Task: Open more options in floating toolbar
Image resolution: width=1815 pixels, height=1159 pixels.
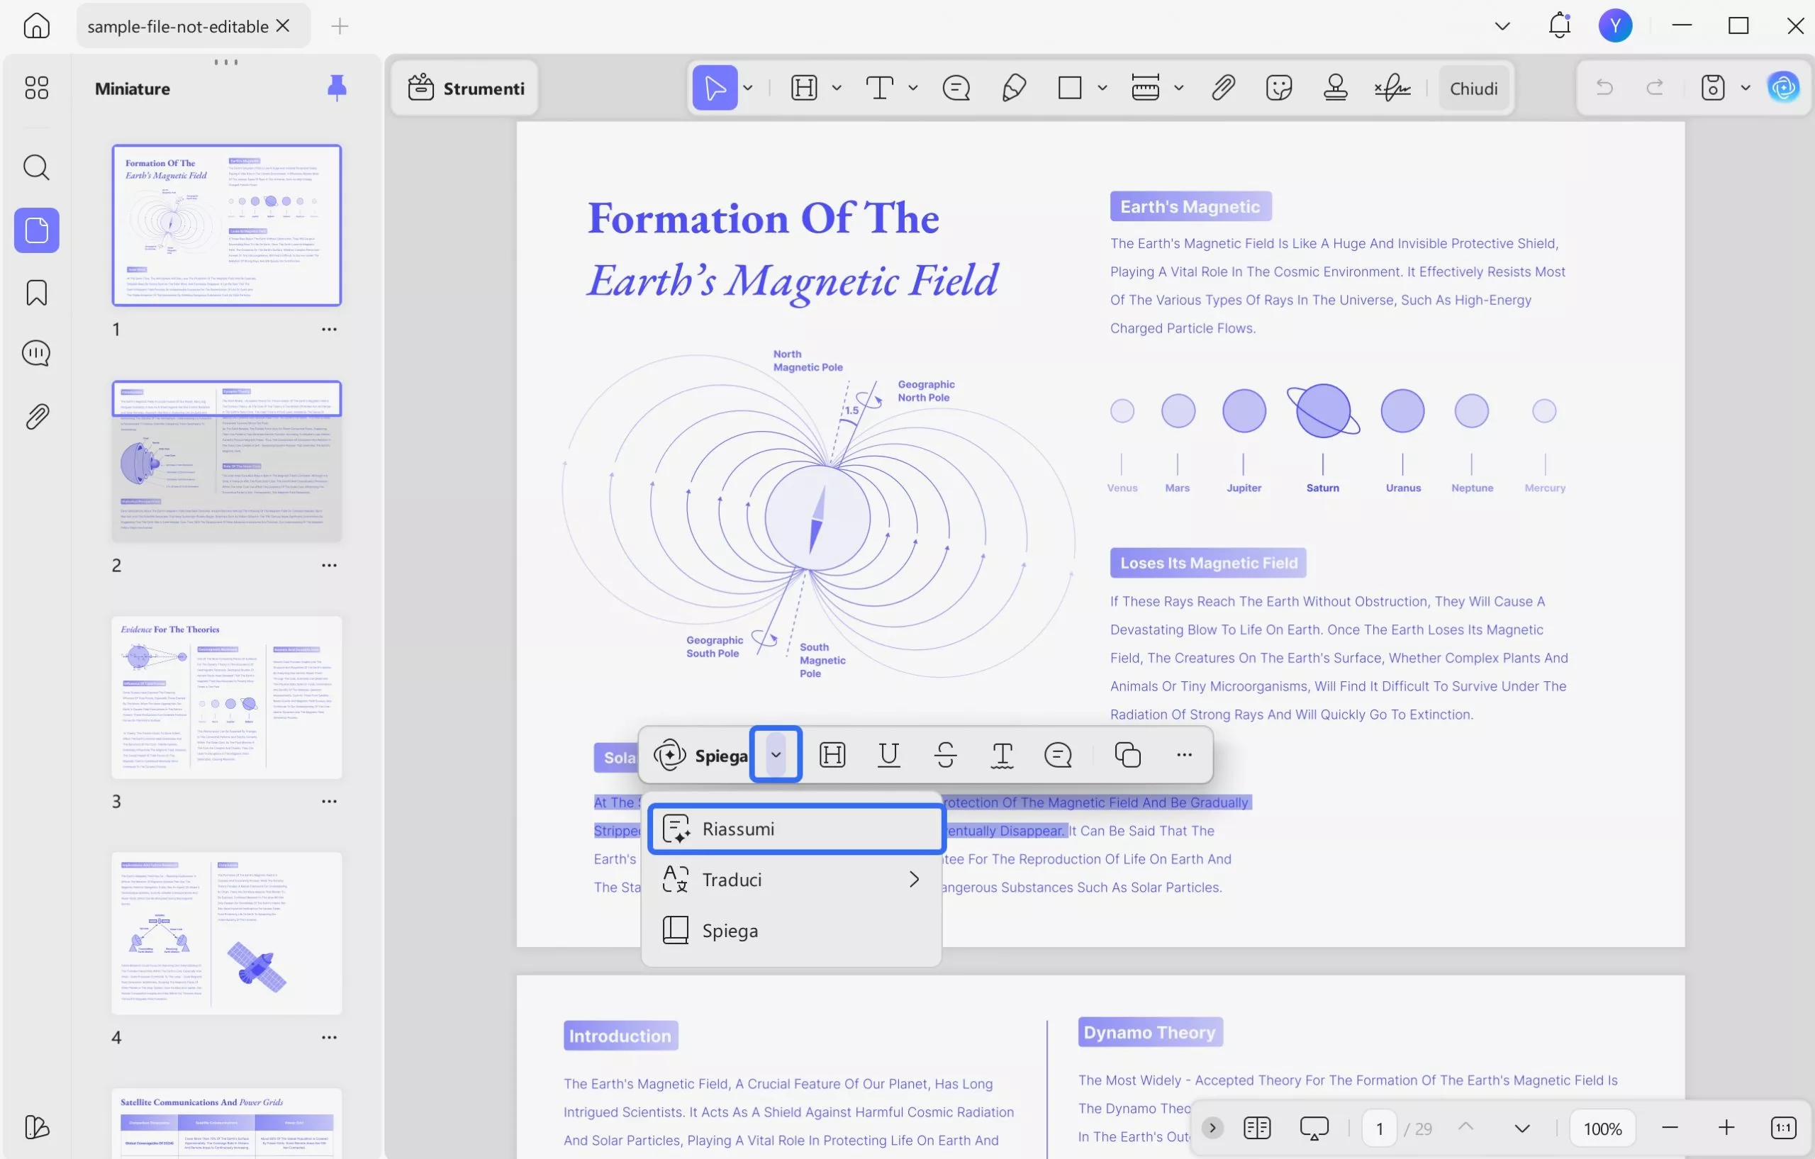Action: pyautogui.click(x=1184, y=754)
